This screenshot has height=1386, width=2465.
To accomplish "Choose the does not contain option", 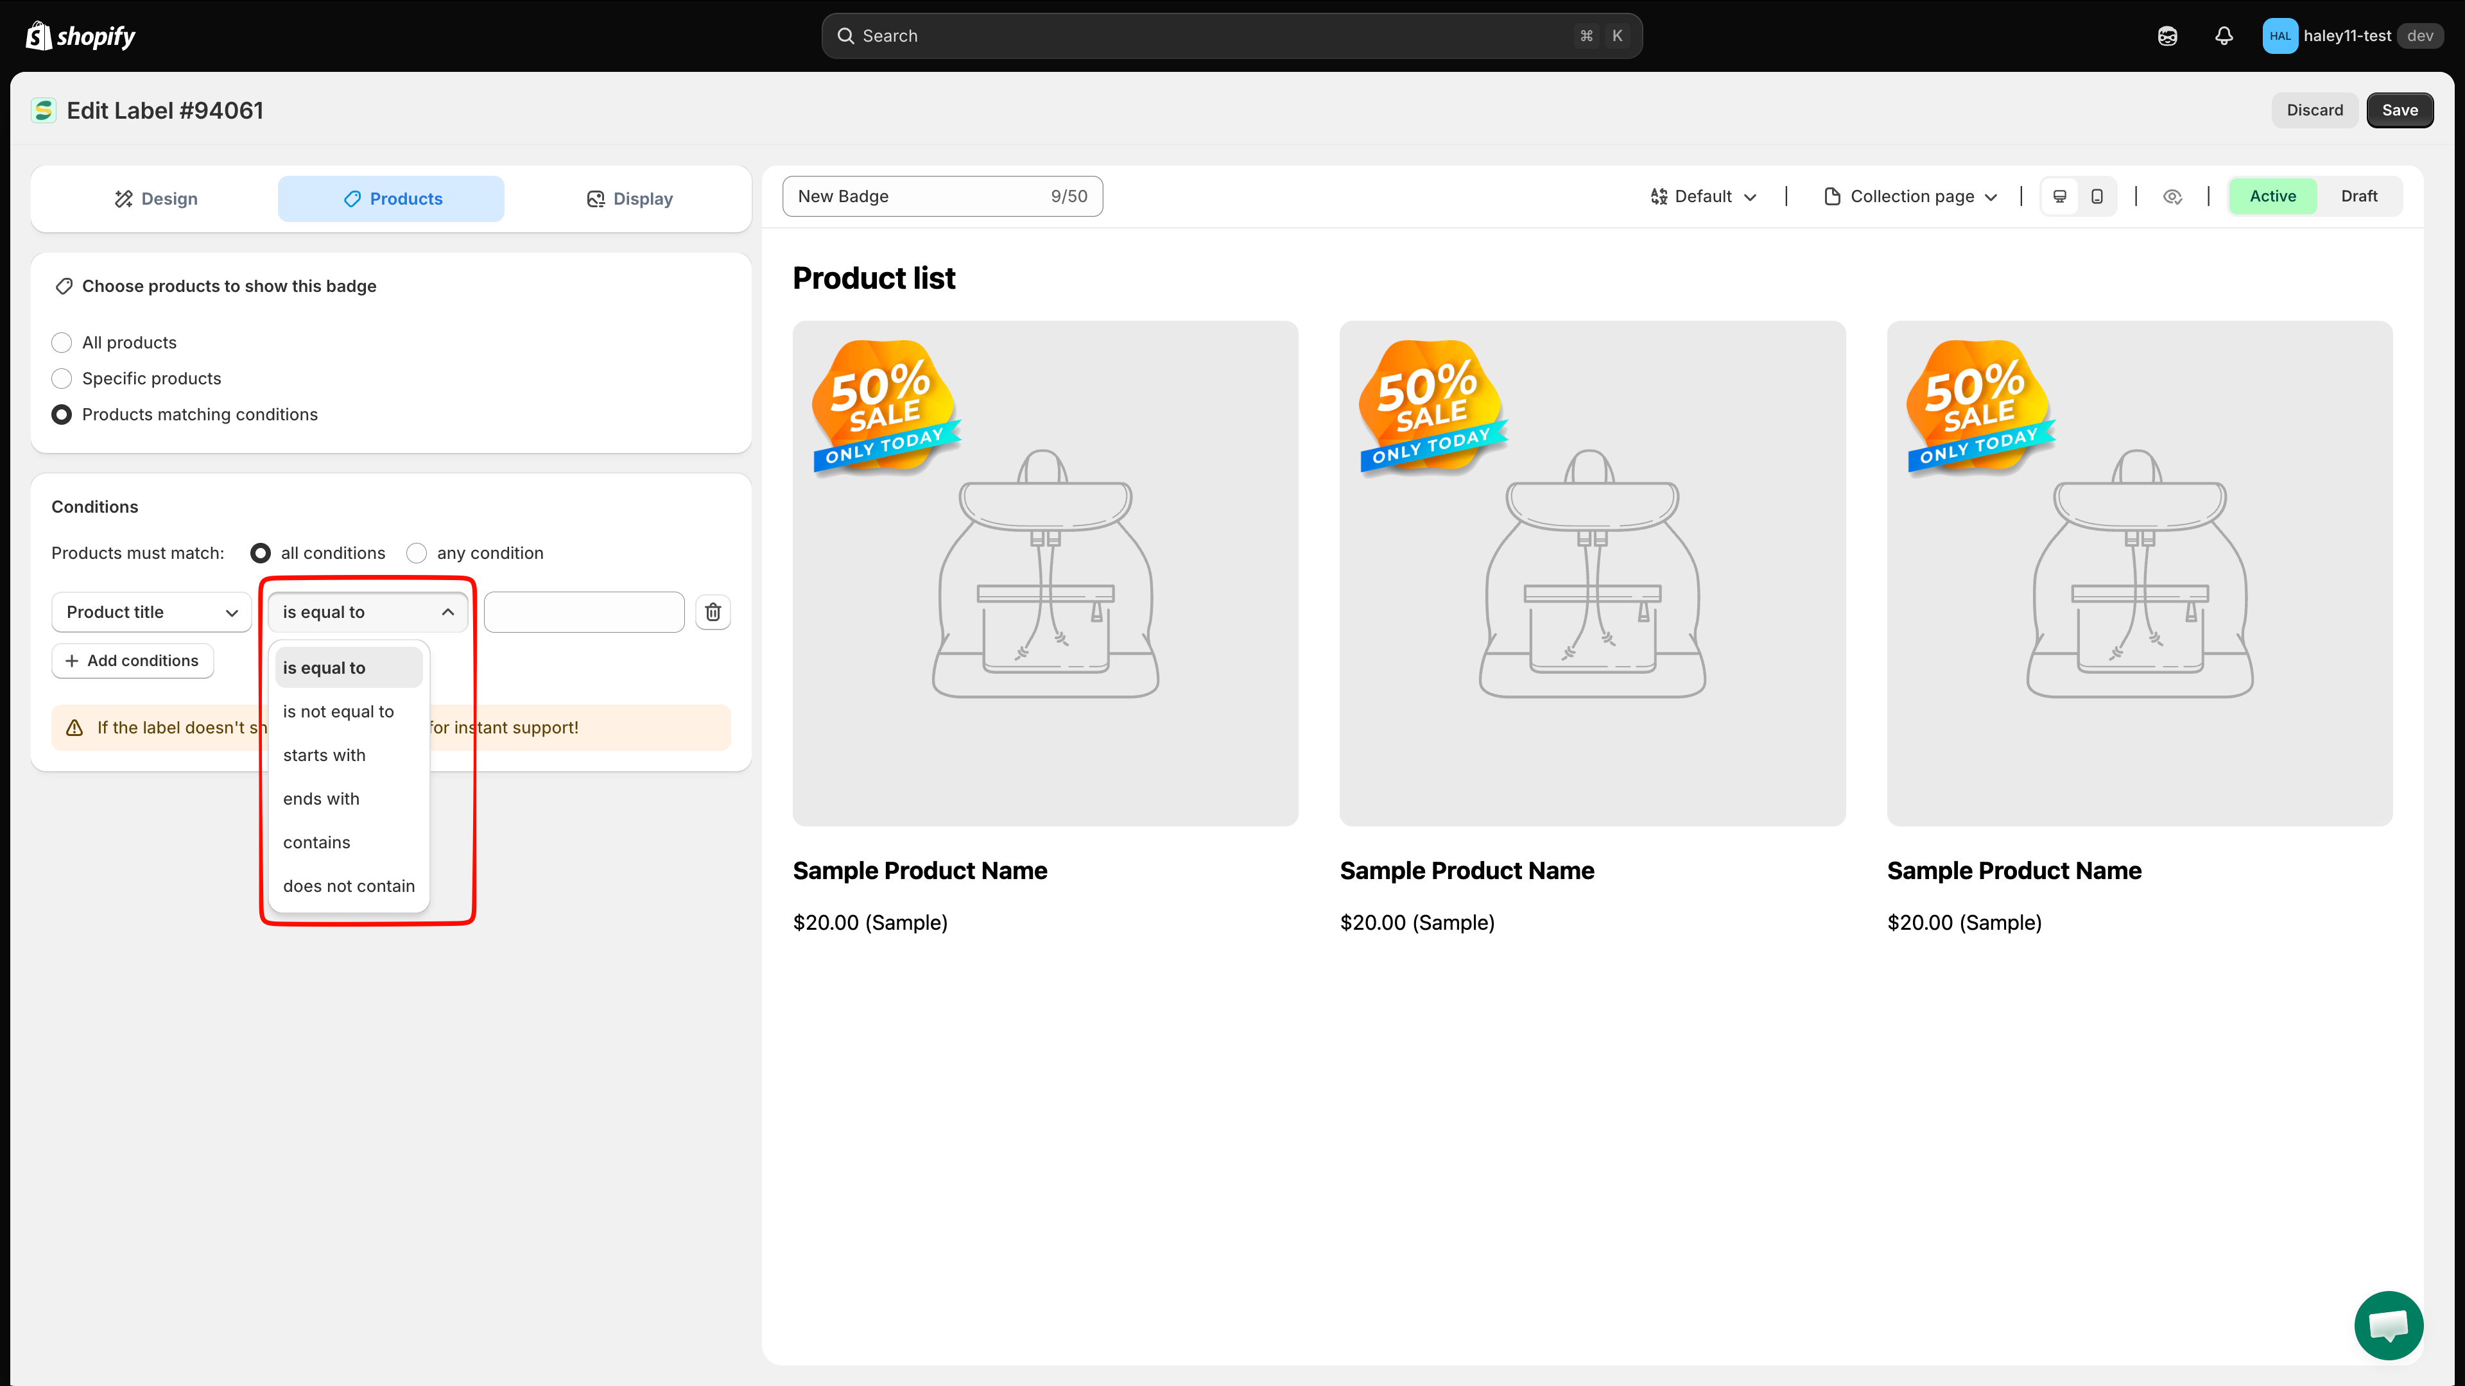I will (349, 886).
